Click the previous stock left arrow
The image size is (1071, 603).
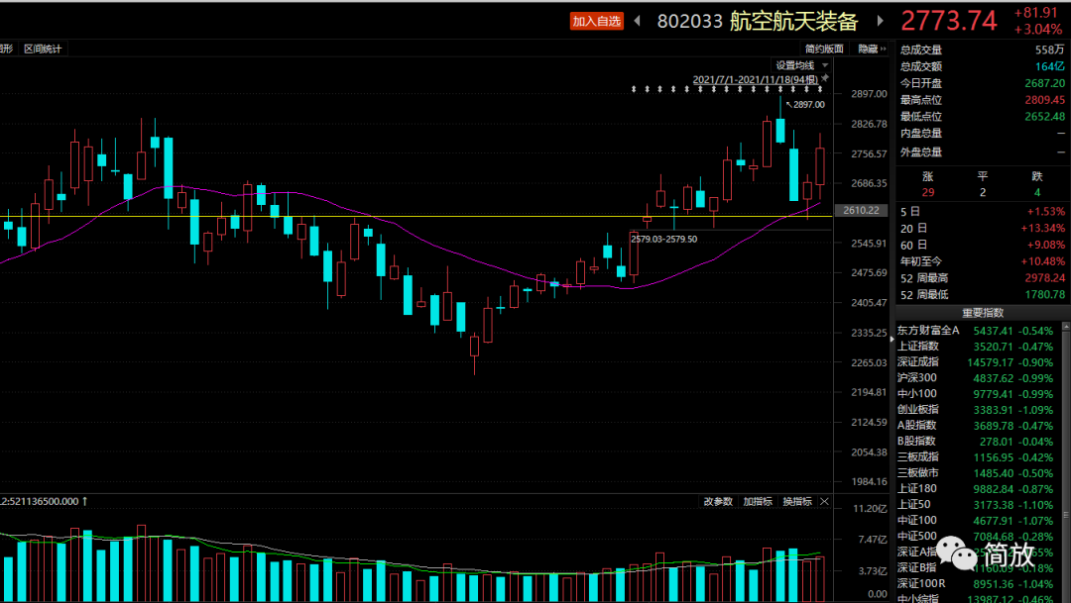[x=637, y=21]
